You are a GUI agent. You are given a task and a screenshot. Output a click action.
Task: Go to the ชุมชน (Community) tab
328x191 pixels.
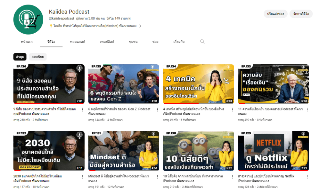(133, 42)
